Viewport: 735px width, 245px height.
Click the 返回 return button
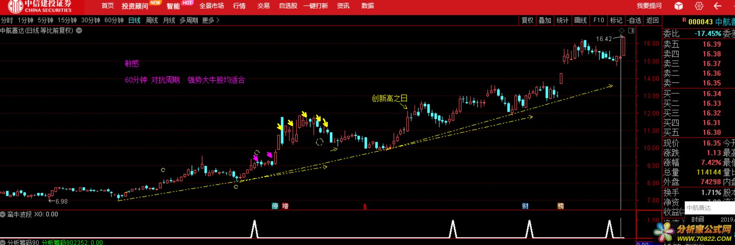click(653, 20)
